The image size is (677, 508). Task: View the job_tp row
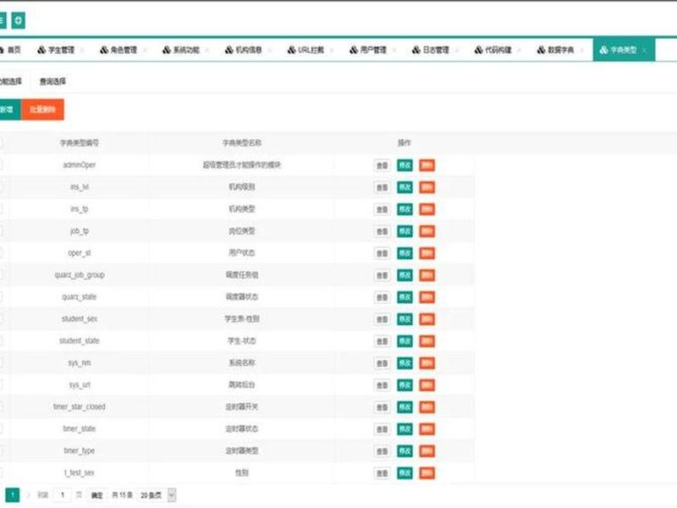pyautogui.click(x=383, y=231)
